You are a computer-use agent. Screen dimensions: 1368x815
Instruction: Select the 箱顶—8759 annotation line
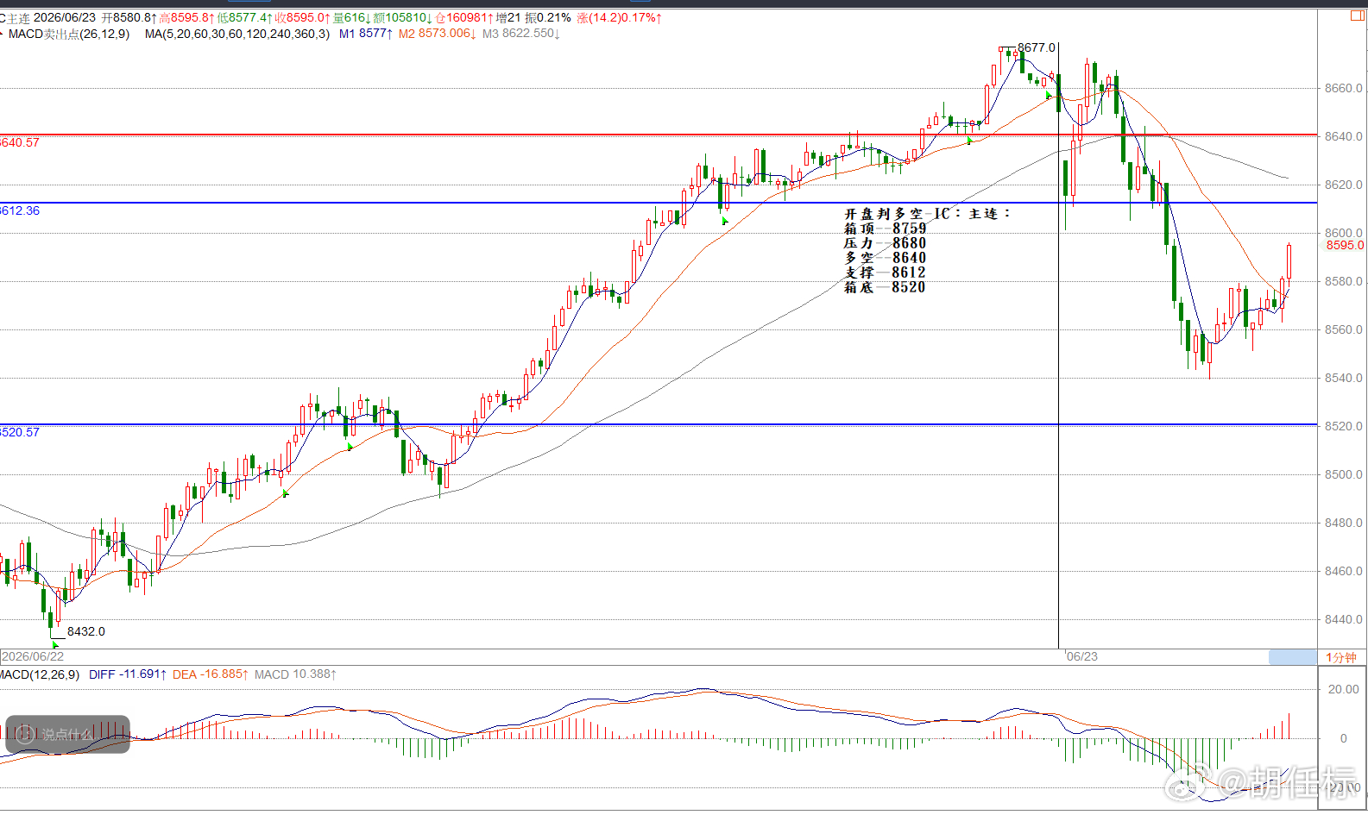coord(885,229)
